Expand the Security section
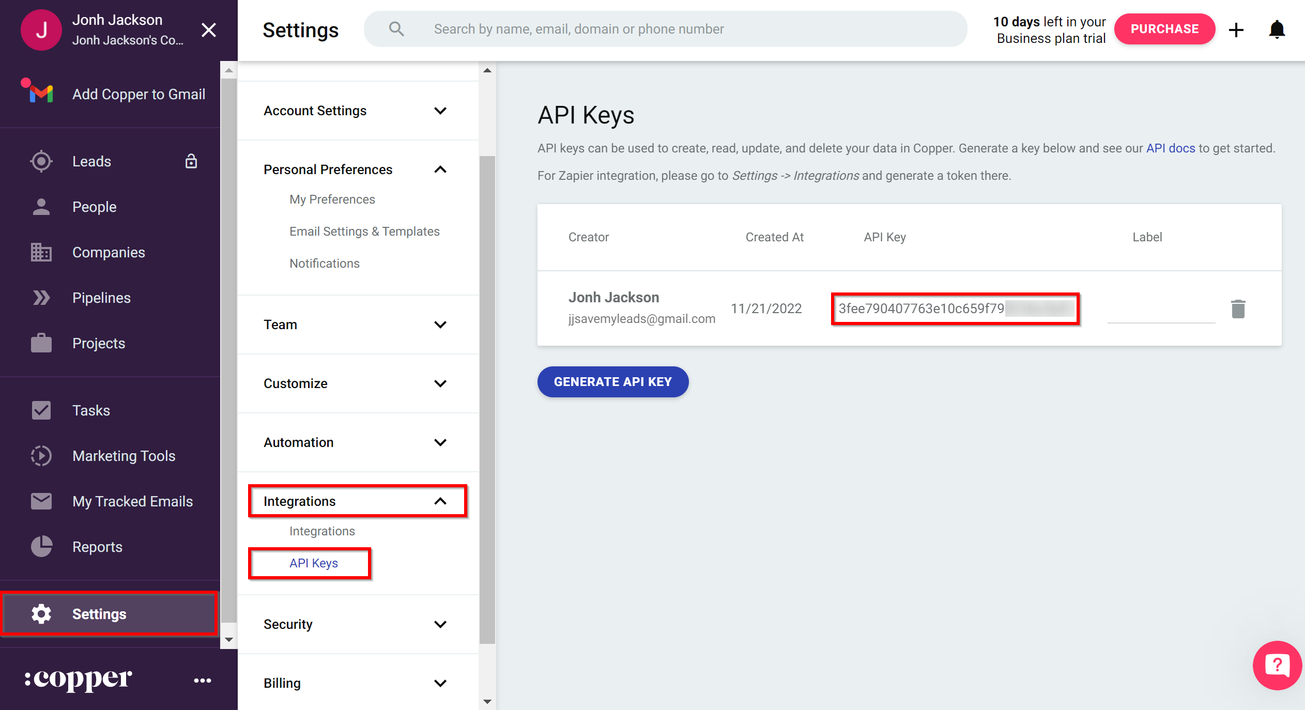This screenshot has height=710, width=1305. [358, 624]
